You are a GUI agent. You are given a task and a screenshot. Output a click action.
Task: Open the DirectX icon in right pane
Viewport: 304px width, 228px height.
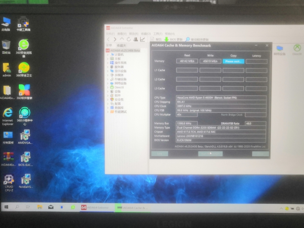pos(297,49)
